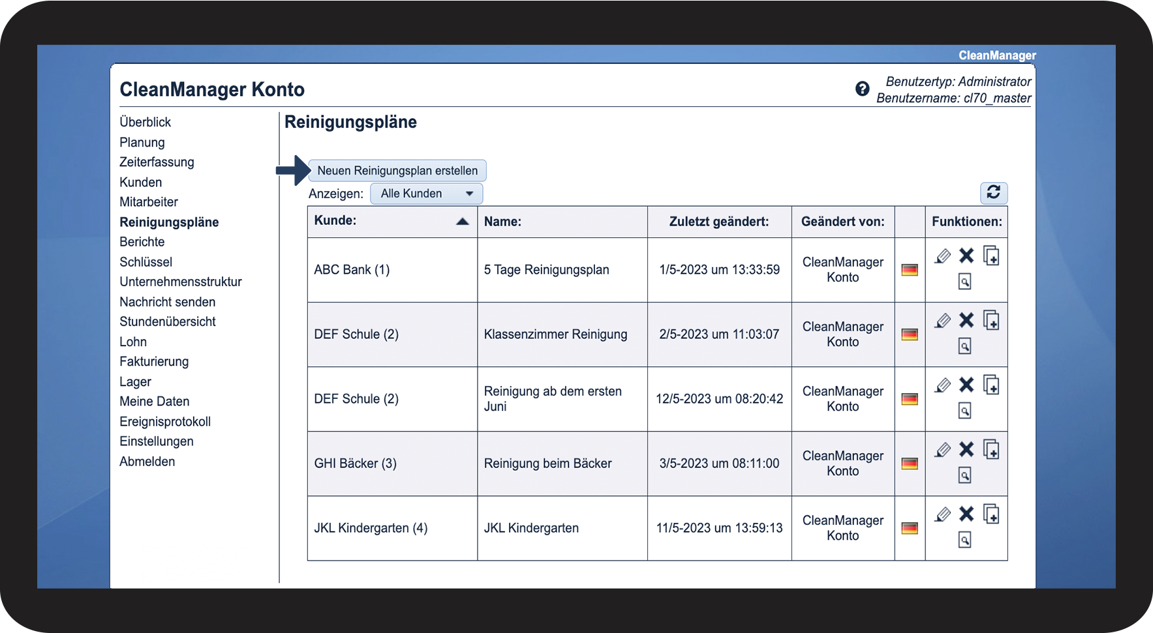Edit the ABC Bank cleaning plan
The height and width of the screenshot is (633, 1153).
tap(942, 256)
